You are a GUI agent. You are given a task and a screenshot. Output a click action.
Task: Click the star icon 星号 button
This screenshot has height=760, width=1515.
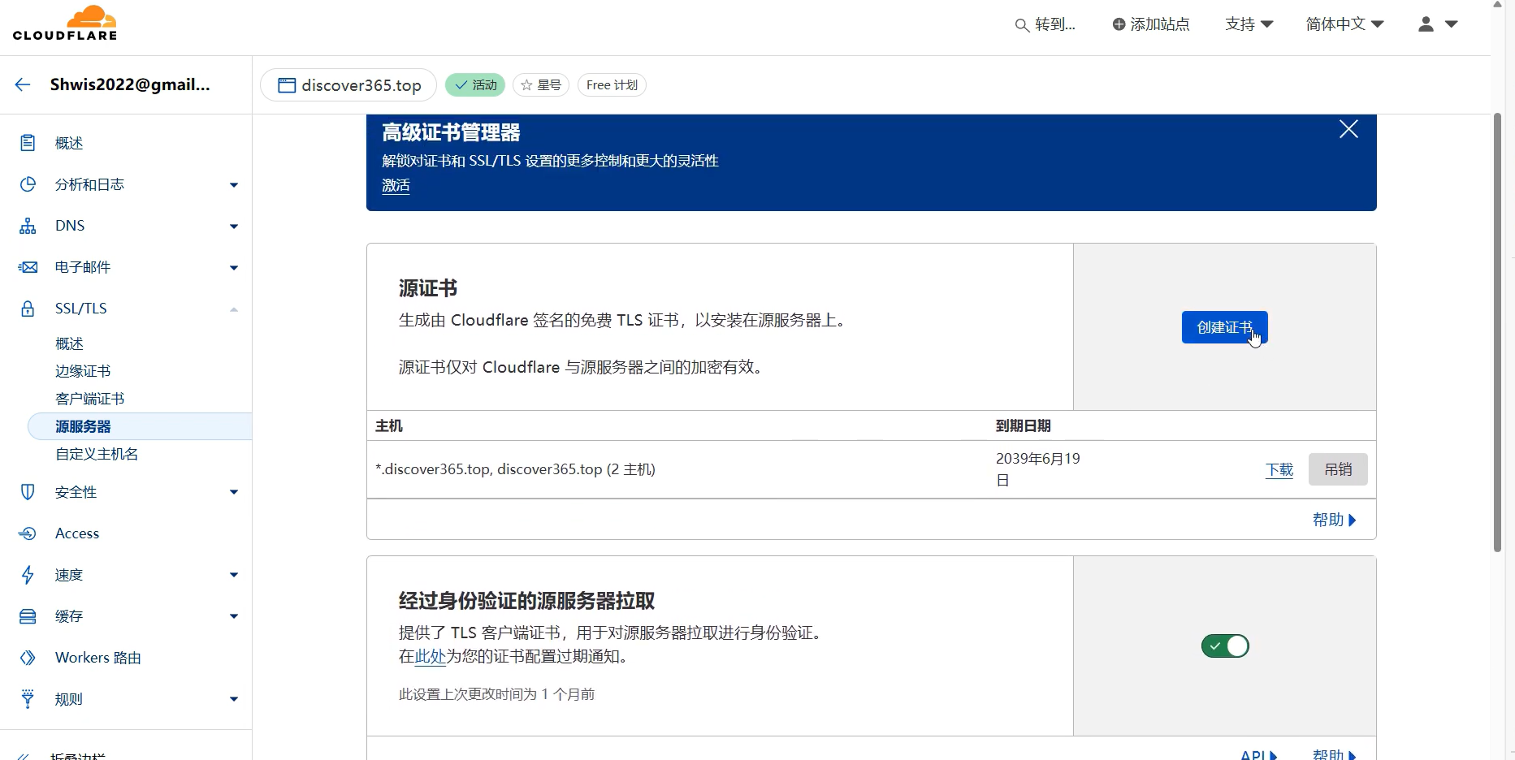click(541, 84)
